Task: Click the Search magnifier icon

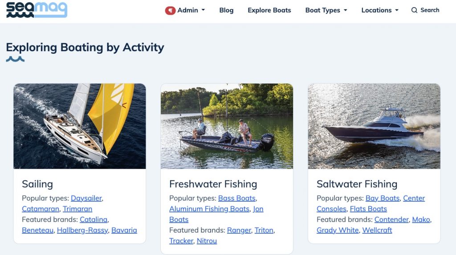Action: (414, 10)
